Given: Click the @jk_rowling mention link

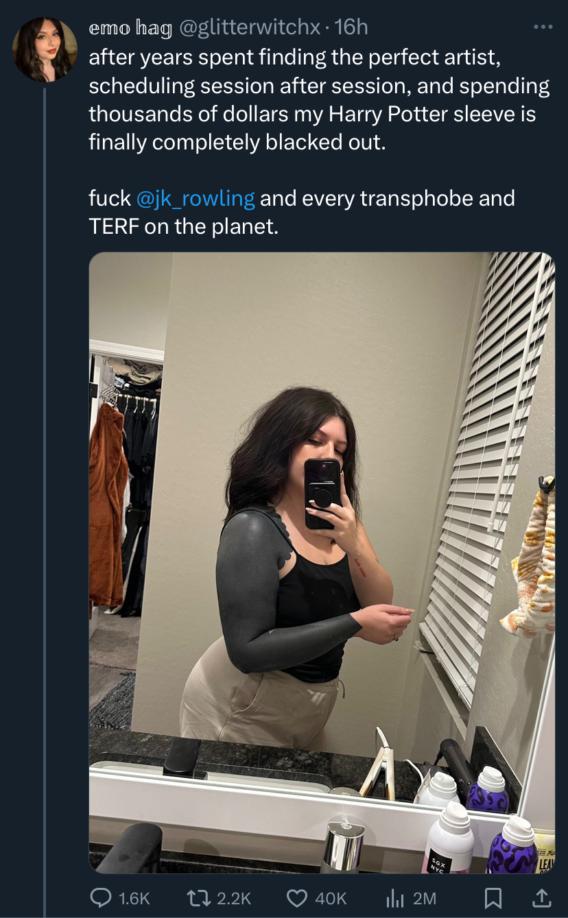Looking at the screenshot, I should [x=196, y=199].
